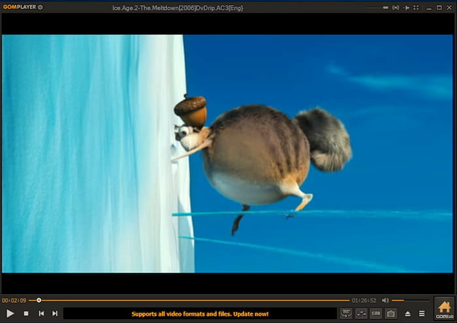Viewport: 457px width, 323px height.
Task: Click the video display area
Action: [x=227, y=153]
